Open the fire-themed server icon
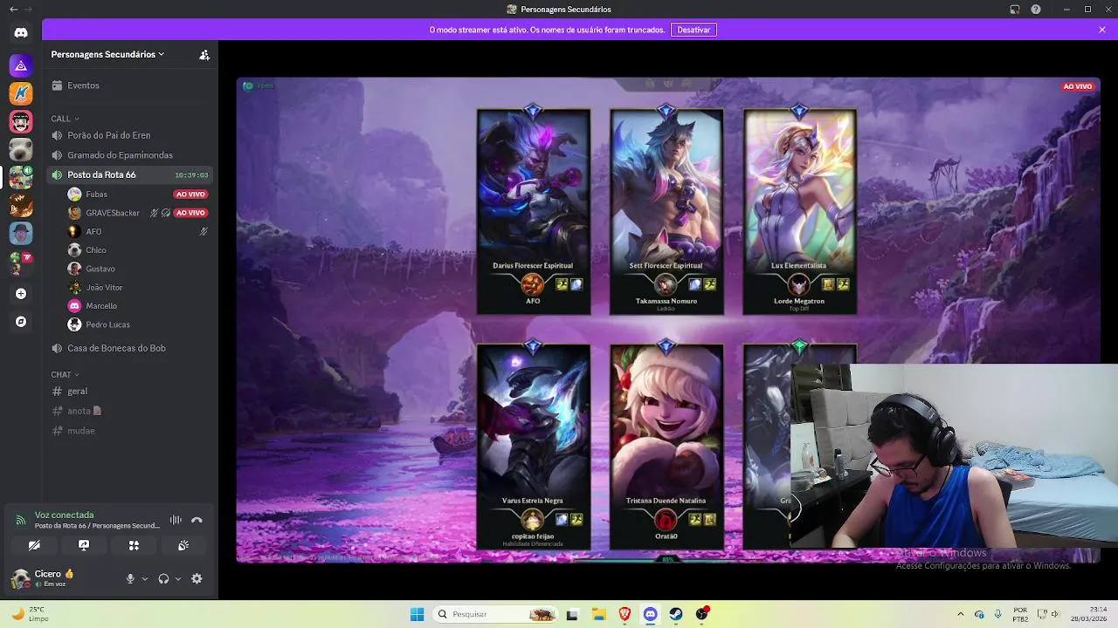 [x=21, y=205]
